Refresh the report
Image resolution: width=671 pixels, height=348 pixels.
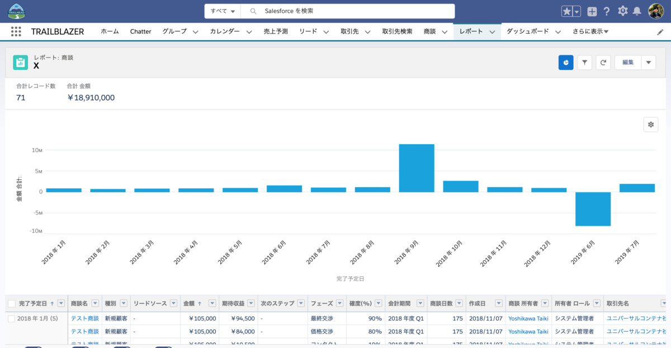603,63
